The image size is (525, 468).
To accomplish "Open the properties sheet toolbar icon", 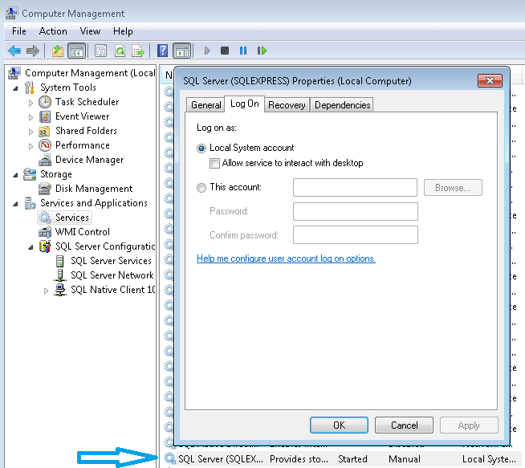I will [x=101, y=51].
